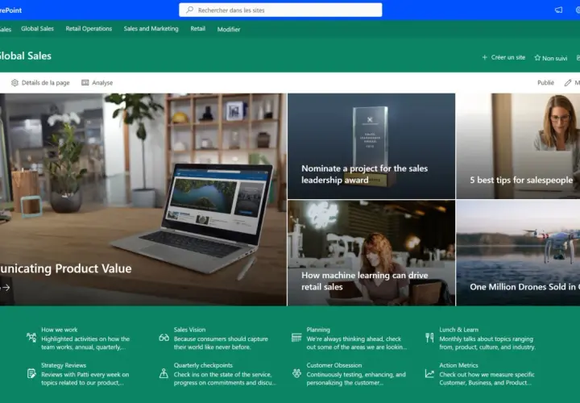Click the Planning calendar icon
The image size is (580, 403).
click(296, 338)
